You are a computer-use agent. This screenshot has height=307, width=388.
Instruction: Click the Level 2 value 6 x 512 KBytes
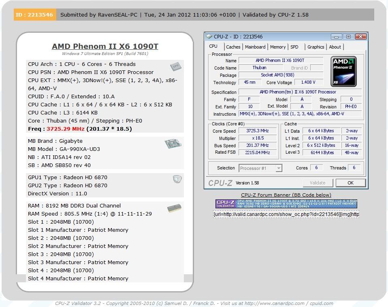point(321,145)
